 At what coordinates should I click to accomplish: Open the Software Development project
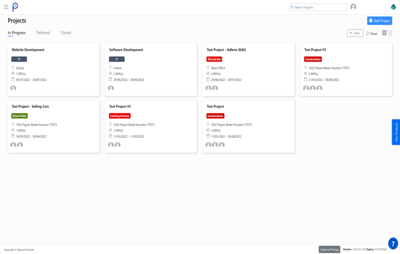coord(126,50)
